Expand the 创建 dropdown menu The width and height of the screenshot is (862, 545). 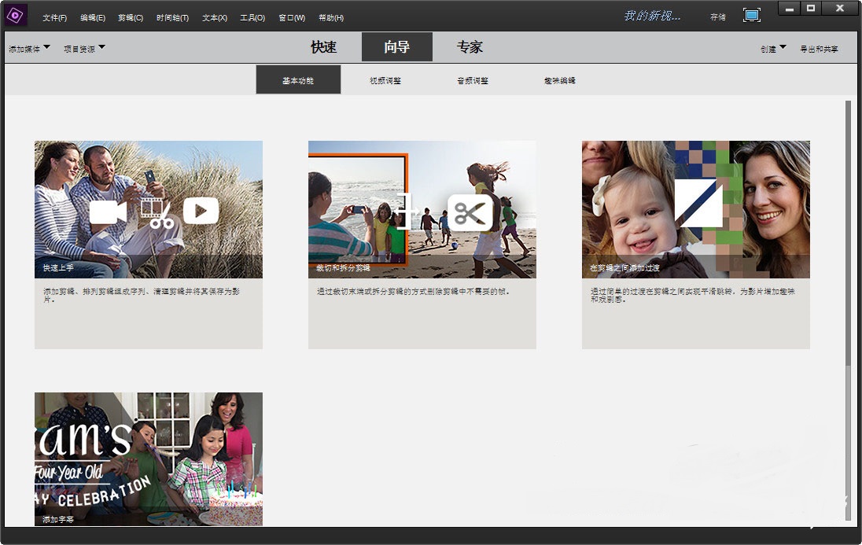(773, 49)
